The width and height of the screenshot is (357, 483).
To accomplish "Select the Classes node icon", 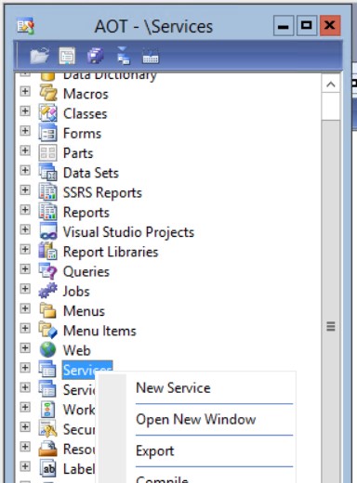I will pyautogui.click(x=48, y=113).
